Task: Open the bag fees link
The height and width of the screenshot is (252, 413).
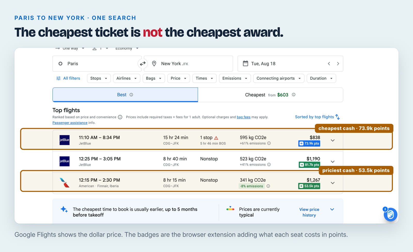Action: click(x=244, y=117)
